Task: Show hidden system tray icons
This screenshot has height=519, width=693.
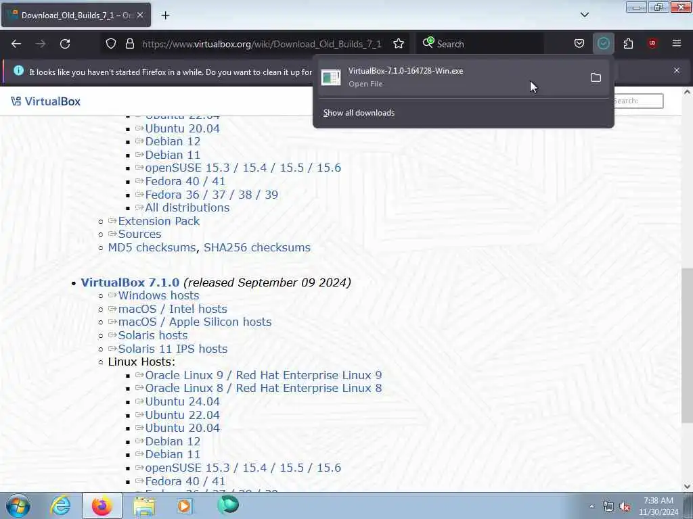Action: [591, 506]
